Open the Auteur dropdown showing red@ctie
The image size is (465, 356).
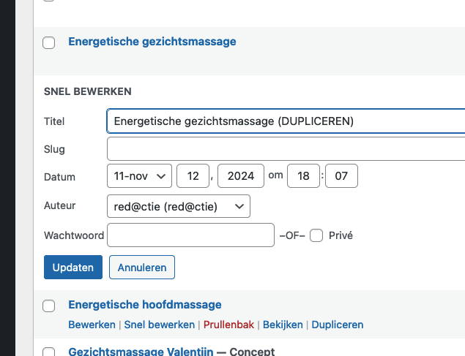point(179,206)
